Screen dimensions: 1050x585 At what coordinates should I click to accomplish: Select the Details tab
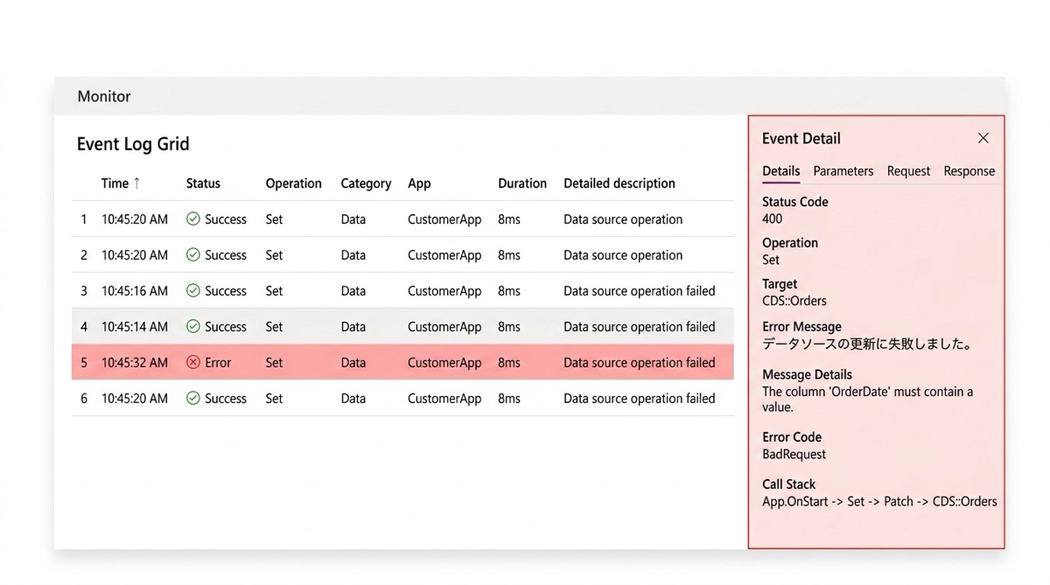click(780, 171)
